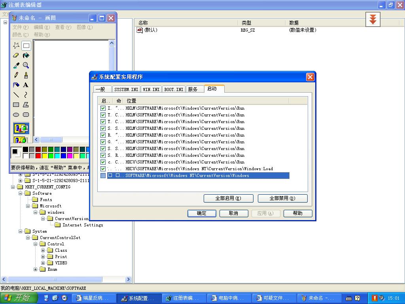Uncheck the first startup entry starting with I.
405x304 pixels.
tap(103, 108)
